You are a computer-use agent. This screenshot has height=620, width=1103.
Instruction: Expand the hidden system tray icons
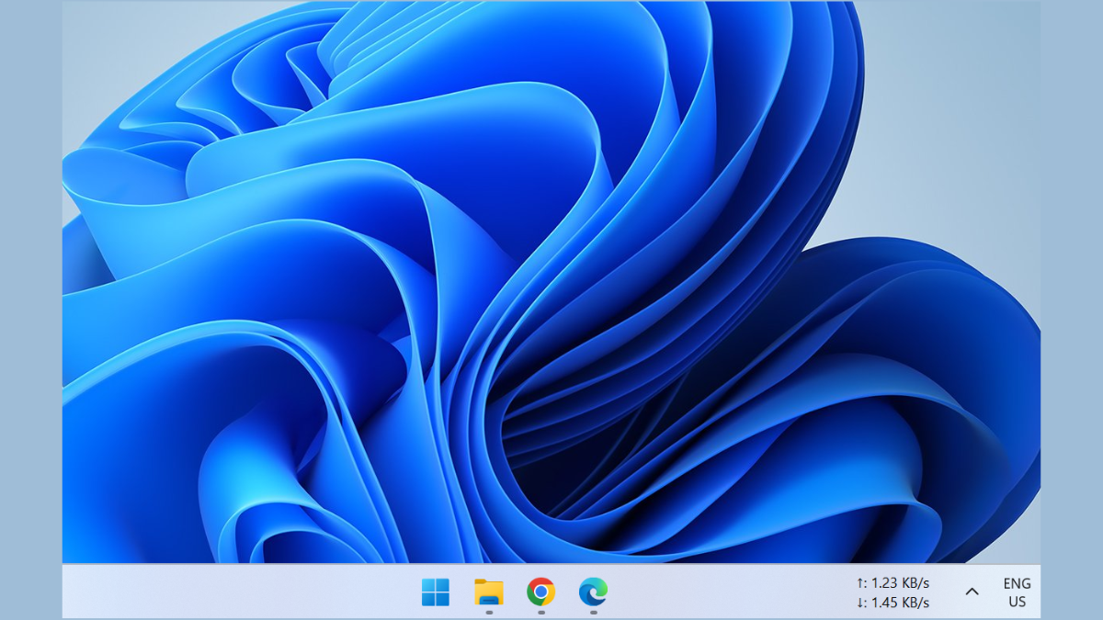(x=972, y=592)
